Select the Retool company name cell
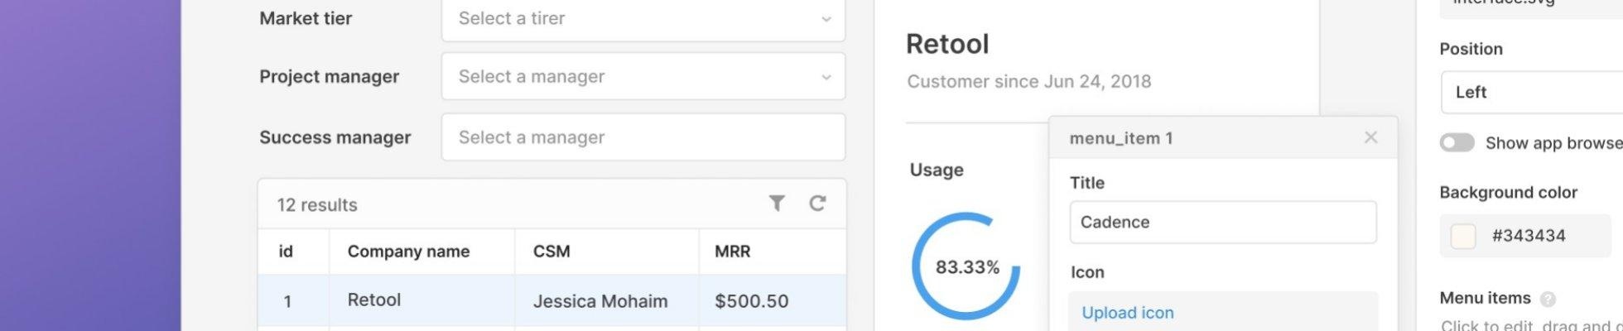 pyautogui.click(x=374, y=300)
